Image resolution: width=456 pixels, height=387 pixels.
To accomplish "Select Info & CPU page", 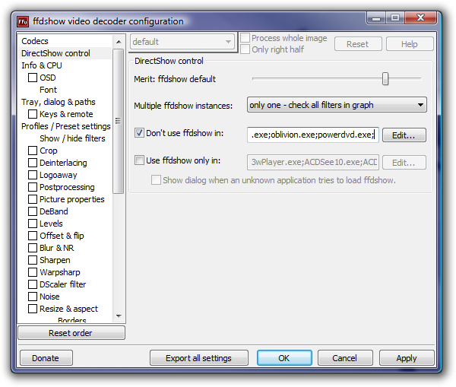I will (x=42, y=65).
